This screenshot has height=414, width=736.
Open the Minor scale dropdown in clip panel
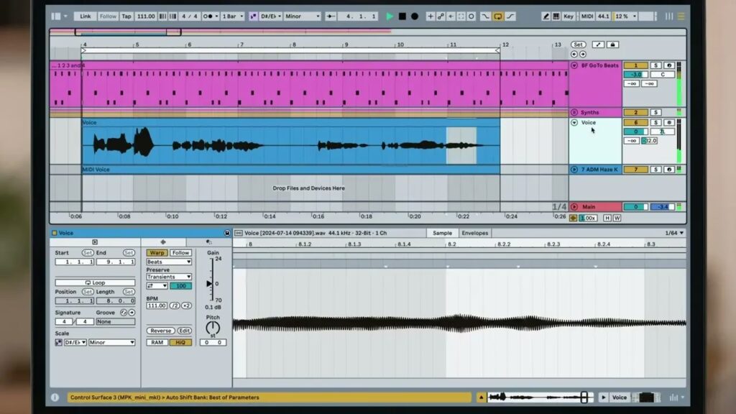coord(111,342)
